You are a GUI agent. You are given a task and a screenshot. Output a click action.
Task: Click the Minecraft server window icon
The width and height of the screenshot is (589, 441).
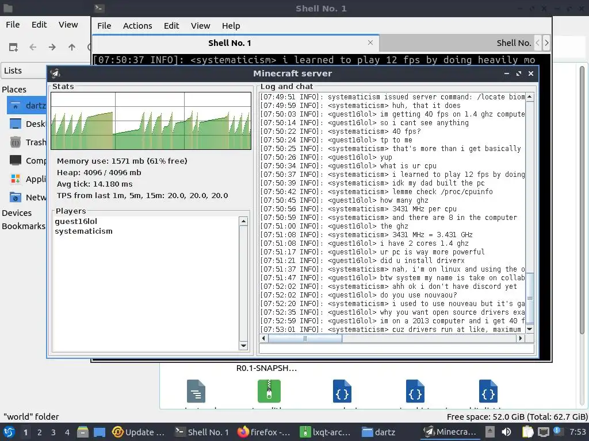click(x=55, y=73)
